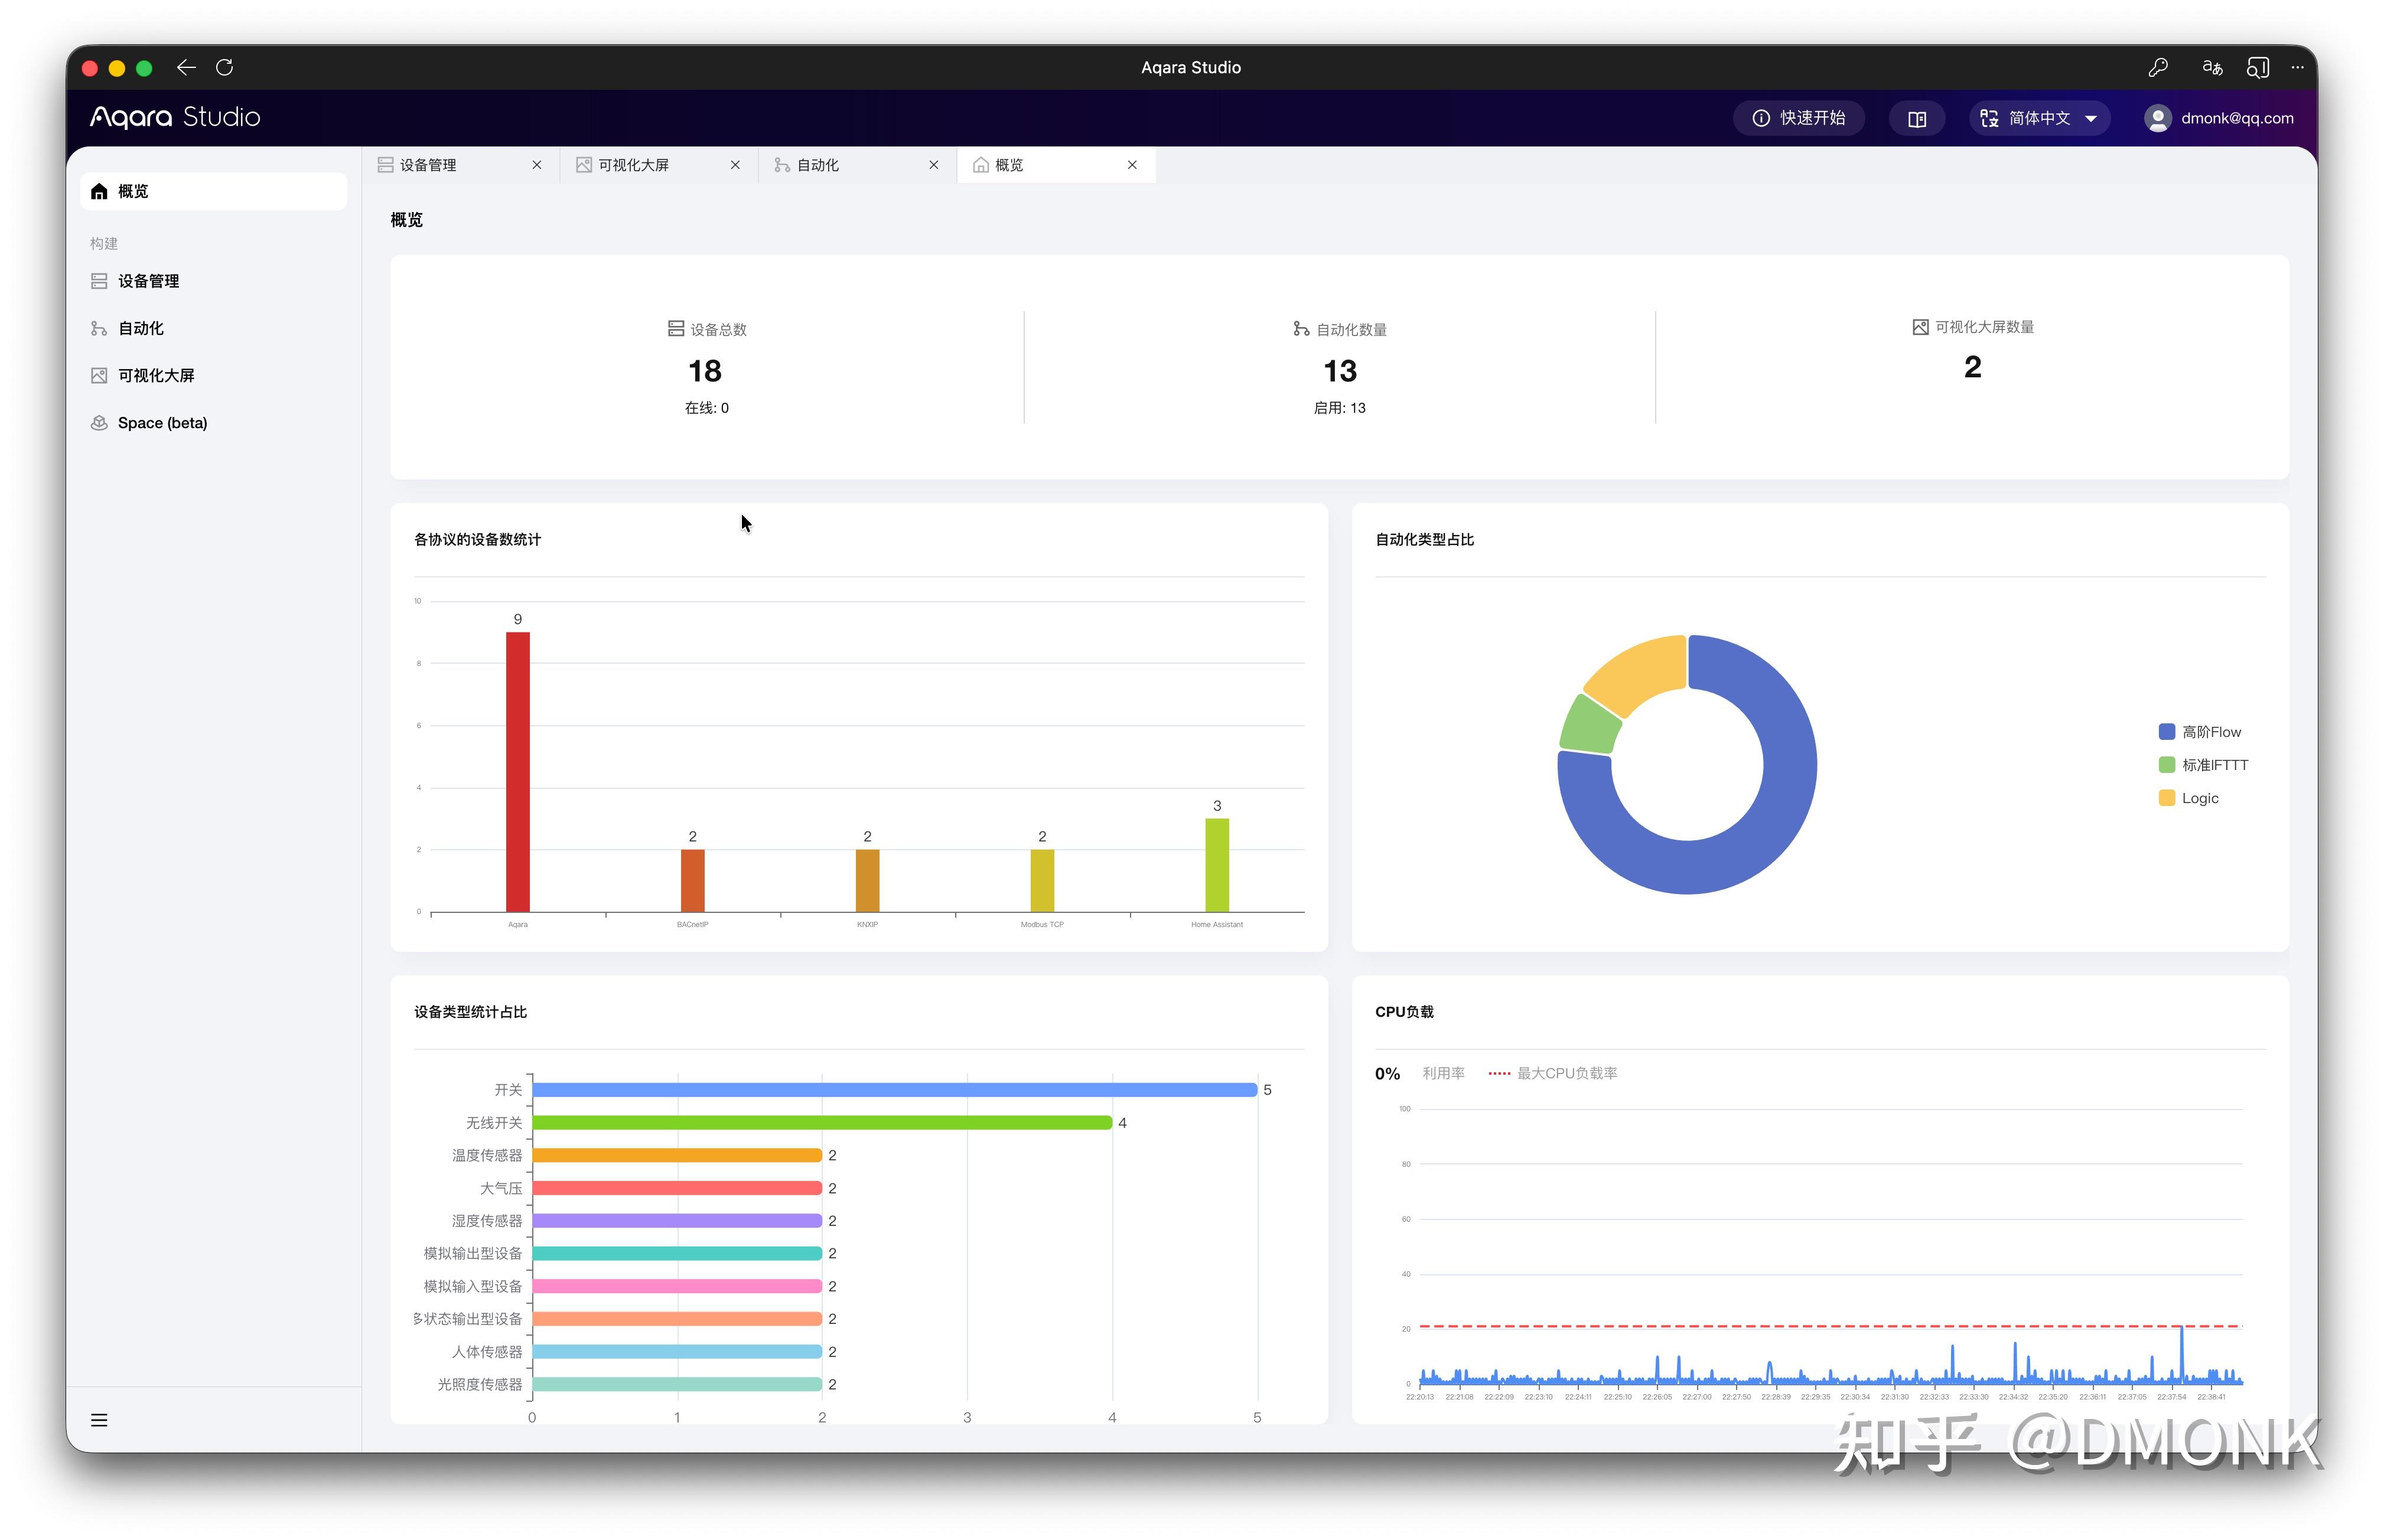Close the 可视化大屏 tab
The width and height of the screenshot is (2384, 1540).
735,165
